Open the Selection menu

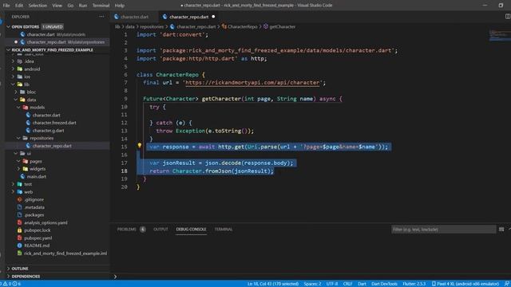pyautogui.click(x=38, y=6)
